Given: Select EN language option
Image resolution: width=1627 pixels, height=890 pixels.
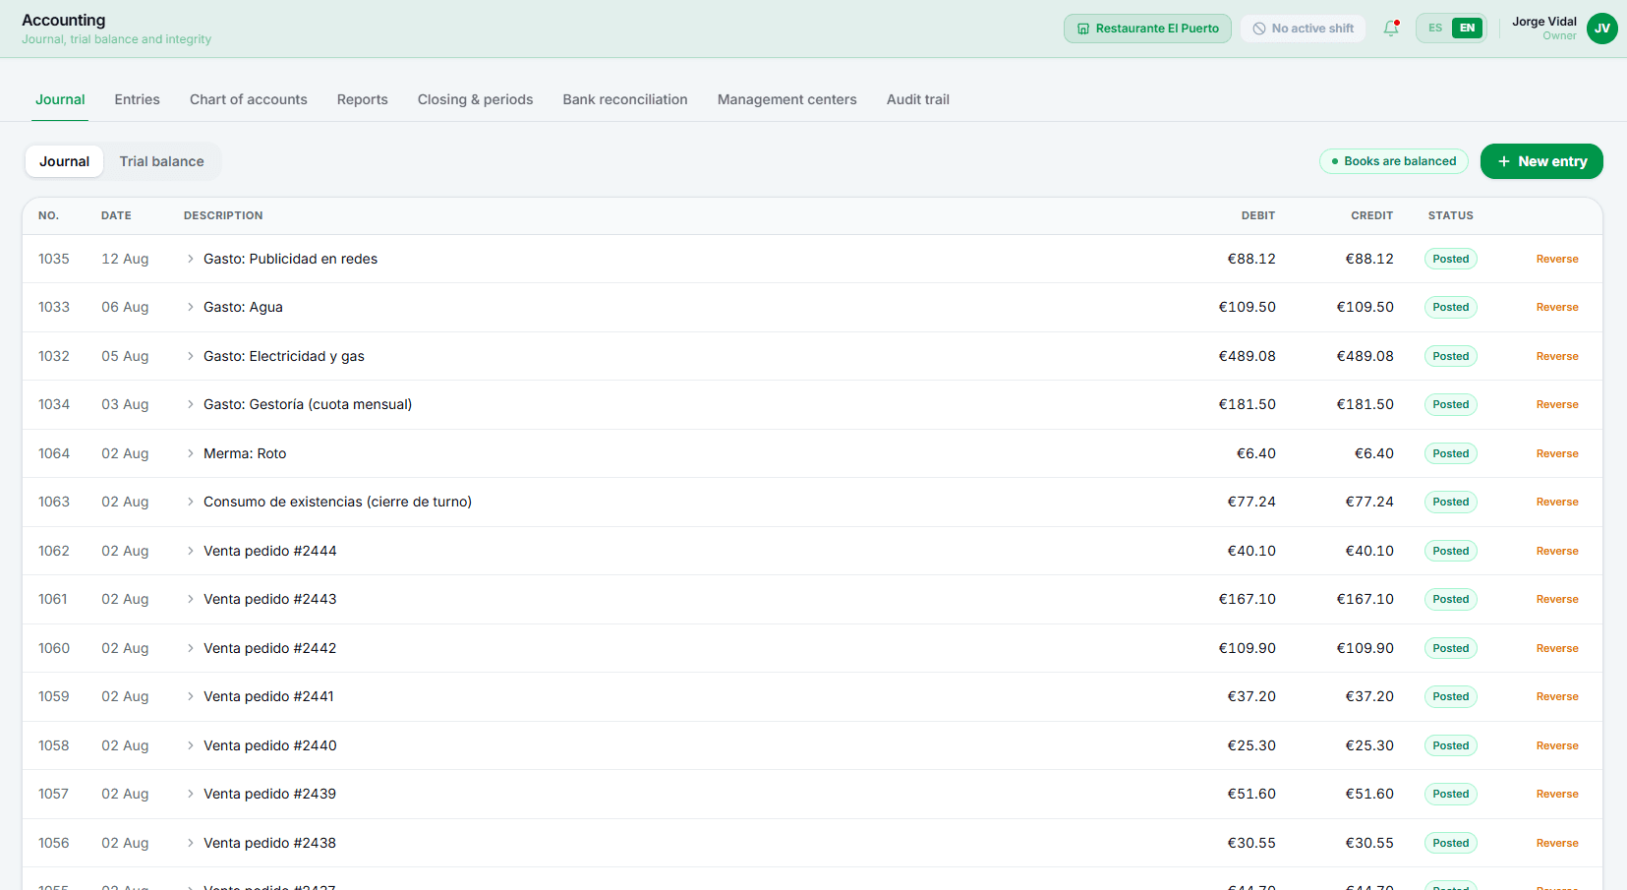Looking at the screenshot, I should click(x=1467, y=28).
